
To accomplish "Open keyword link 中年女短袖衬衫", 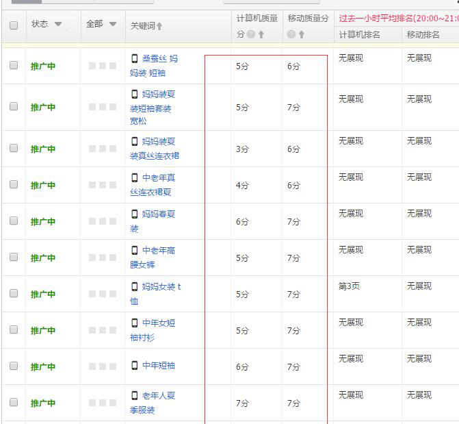I will [x=153, y=330].
